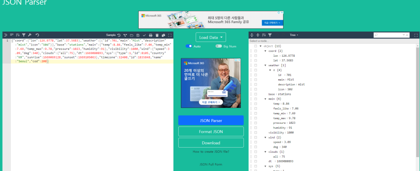Toggle fullscreen on the left editor
Image resolution: width=420 pixels, height=171 pixels.
point(170,35)
